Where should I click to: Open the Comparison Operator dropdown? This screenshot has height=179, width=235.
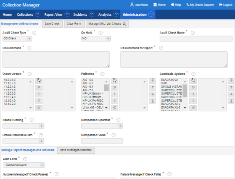click(102, 126)
